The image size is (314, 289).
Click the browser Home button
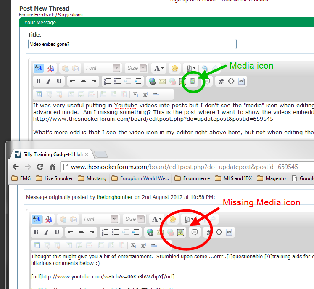(x=52, y=167)
